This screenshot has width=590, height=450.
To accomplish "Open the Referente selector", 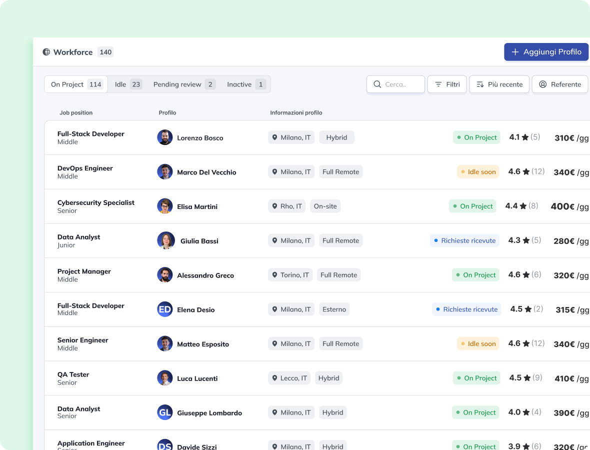I will point(559,84).
